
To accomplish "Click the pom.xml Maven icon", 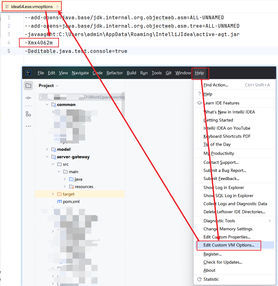I will (60, 201).
